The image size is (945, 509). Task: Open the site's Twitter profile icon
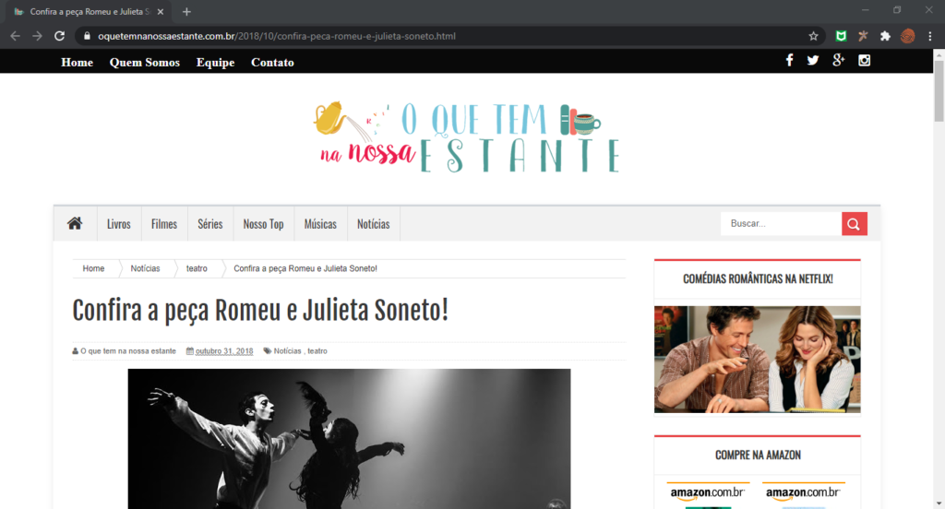click(813, 60)
